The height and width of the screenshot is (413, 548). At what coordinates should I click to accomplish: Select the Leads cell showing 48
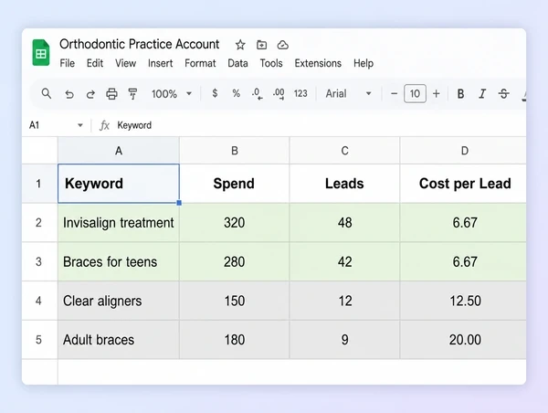click(x=344, y=222)
